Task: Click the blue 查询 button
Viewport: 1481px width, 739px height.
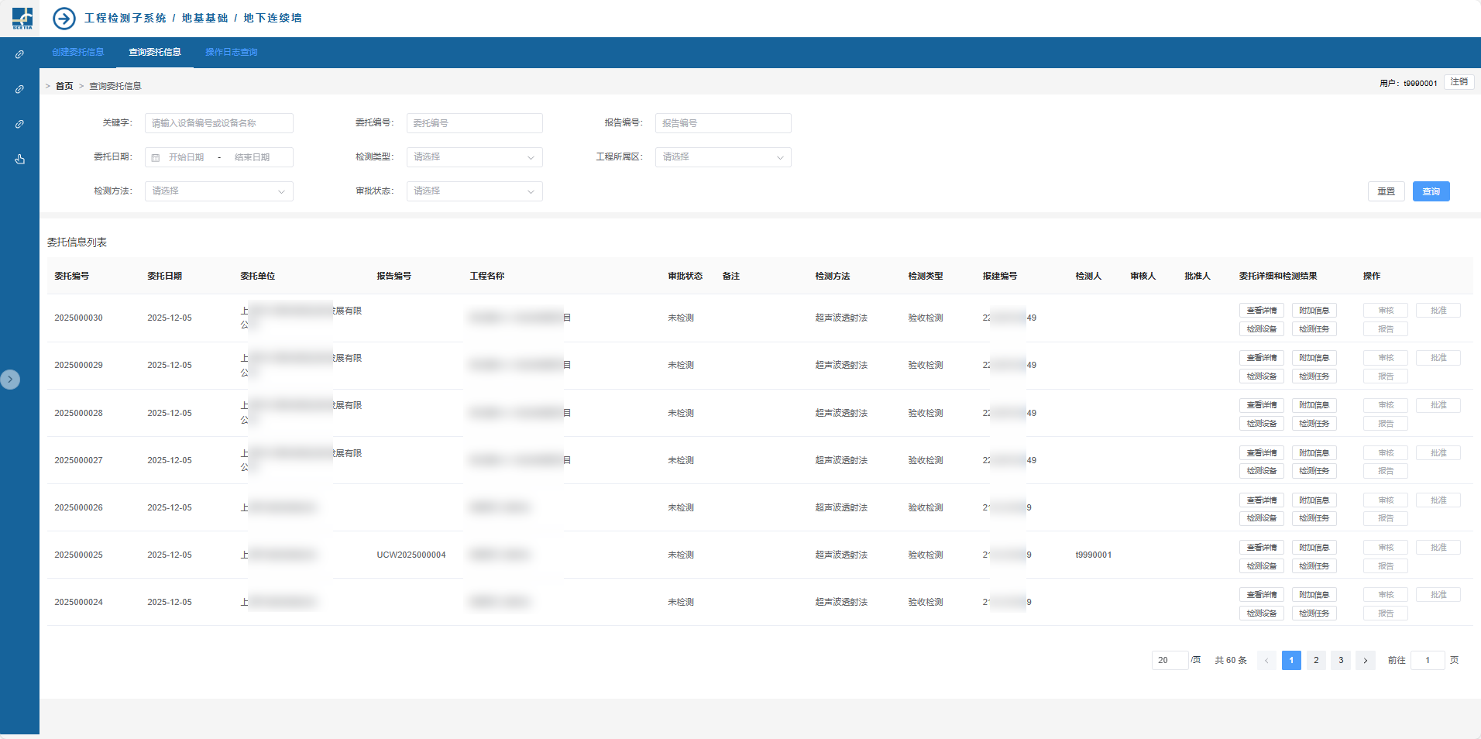Action: [x=1431, y=191]
